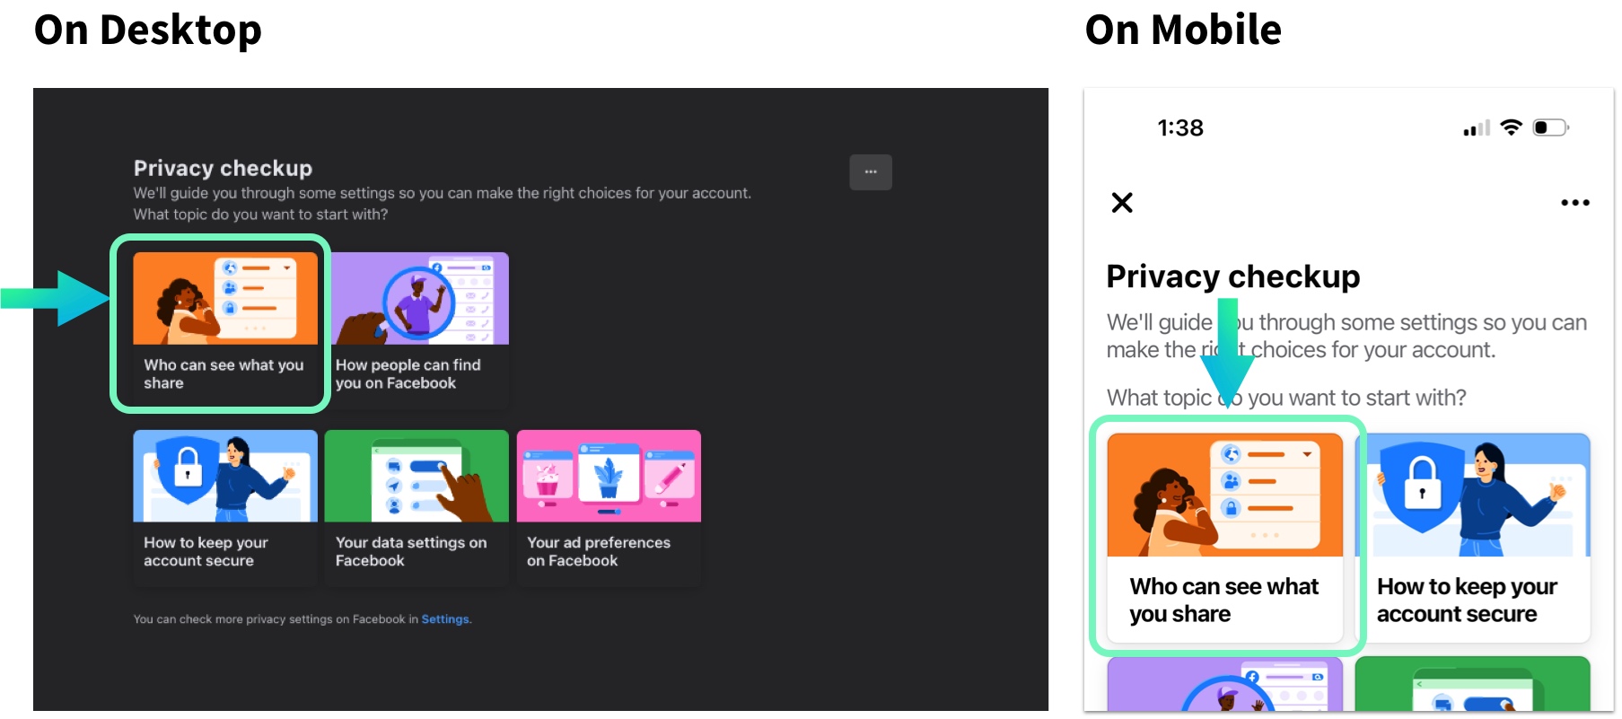Click the teal arrow pointing at desktop card

(56, 298)
